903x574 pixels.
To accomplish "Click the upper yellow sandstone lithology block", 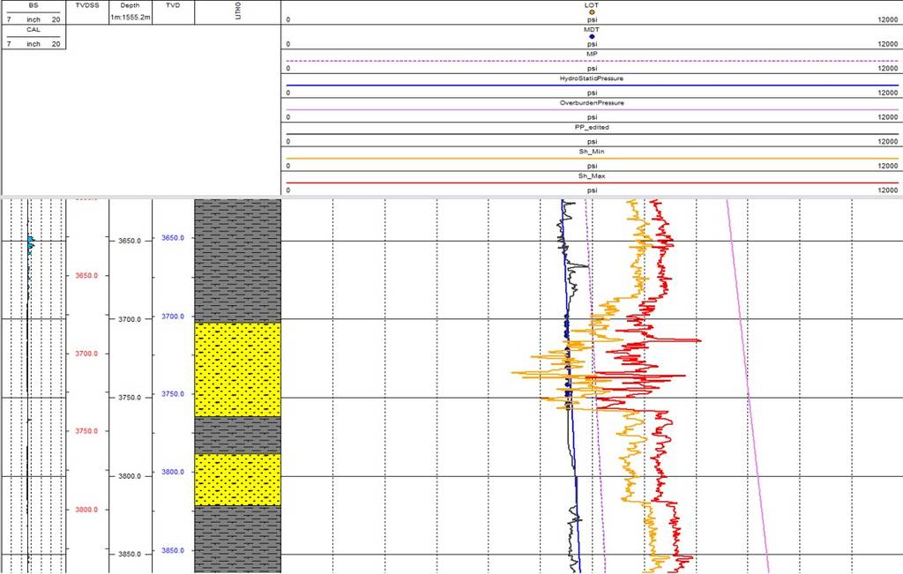I will click(x=237, y=369).
